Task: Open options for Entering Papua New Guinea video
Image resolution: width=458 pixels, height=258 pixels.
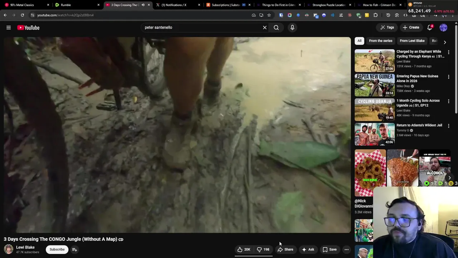Action: point(449,77)
